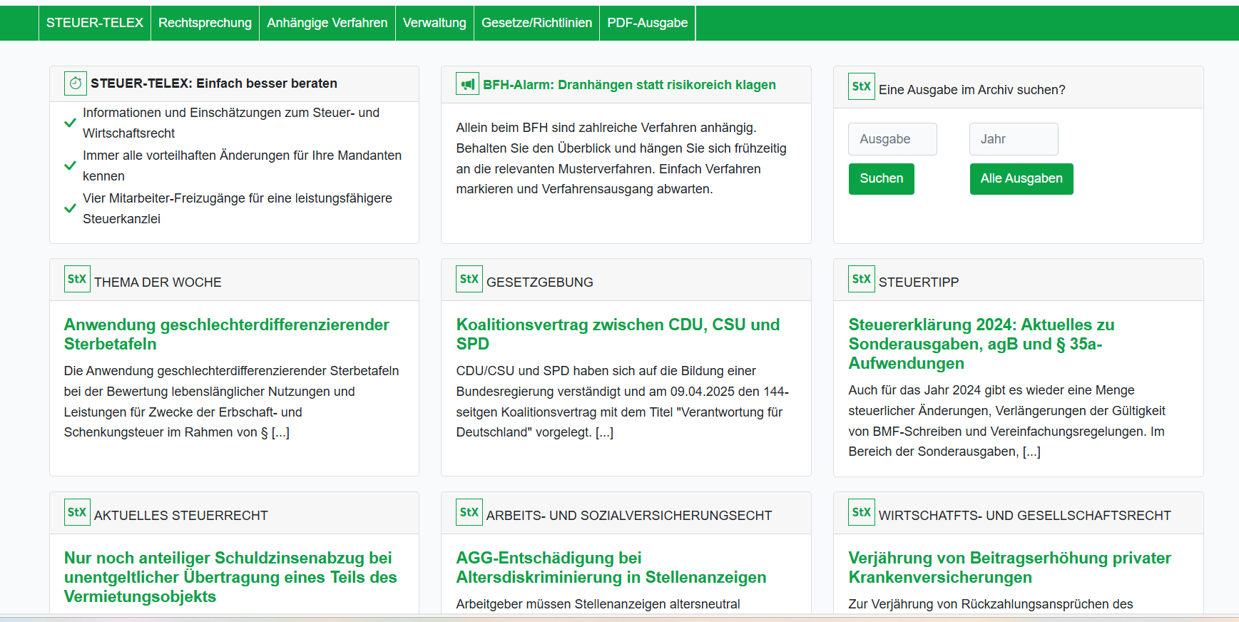
Task: Open Anhängige Verfahren page
Action: [327, 23]
